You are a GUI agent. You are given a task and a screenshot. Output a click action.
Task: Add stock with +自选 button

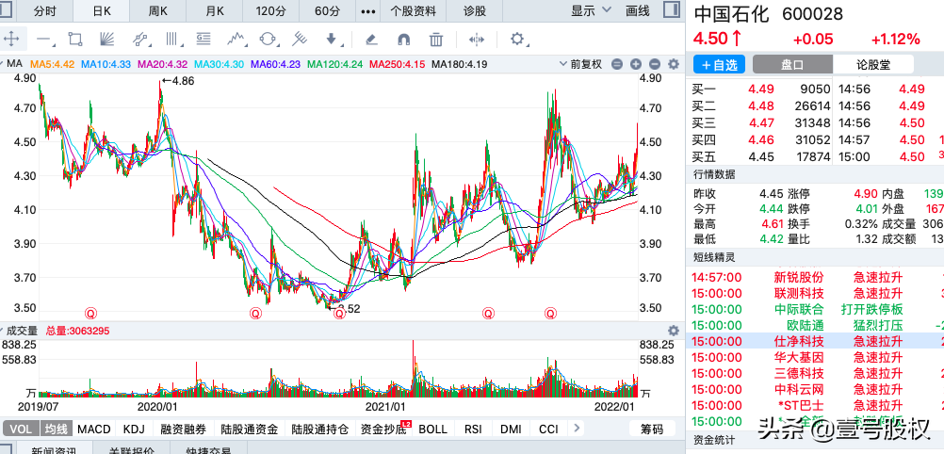719,65
